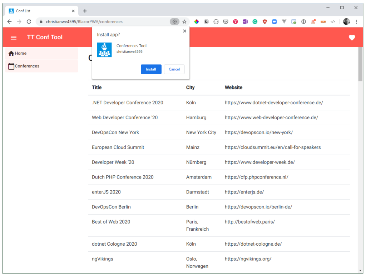The height and width of the screenshot is (276, 366).
Task: Open the color wheel extension
Action: click(197, 21)
